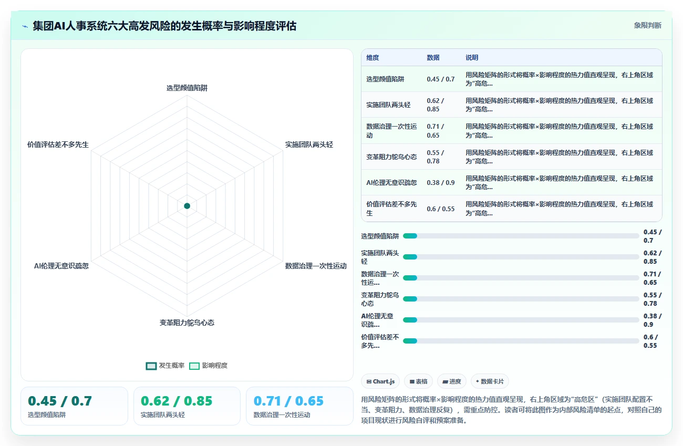The height and width of the screenshot is (446, 683).
Task: Click the 数据治理一次性运动 radar axis label
Action: pyautogui.click(x=316, y=266)
